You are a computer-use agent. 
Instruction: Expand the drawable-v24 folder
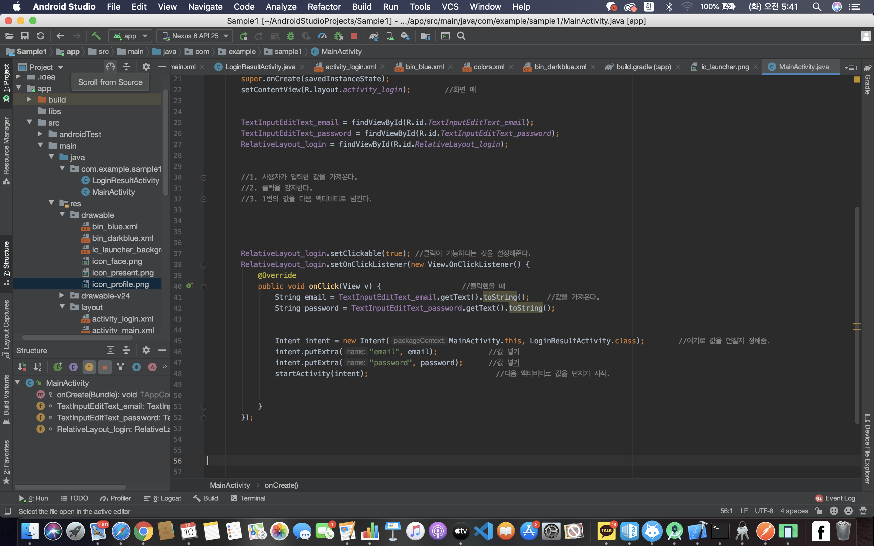[62, 295]
